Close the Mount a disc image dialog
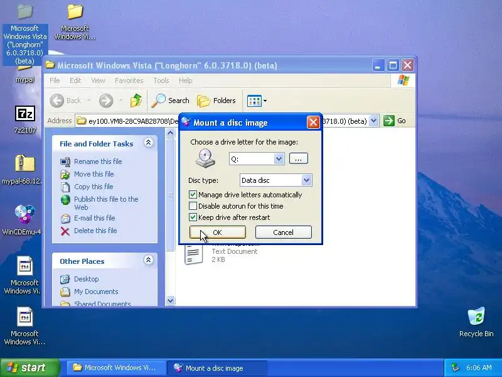Screen dimensions: 502x377 tap(313, 123)
